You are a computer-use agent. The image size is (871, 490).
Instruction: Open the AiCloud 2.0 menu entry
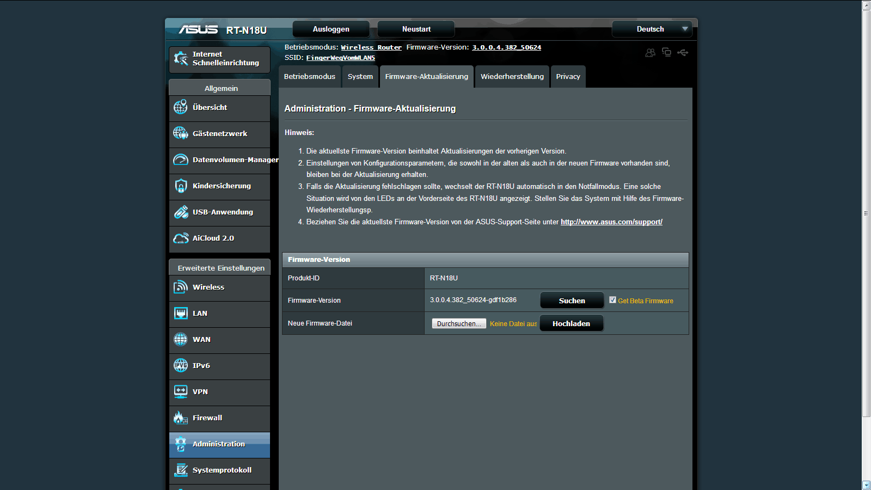click(220, 238)
